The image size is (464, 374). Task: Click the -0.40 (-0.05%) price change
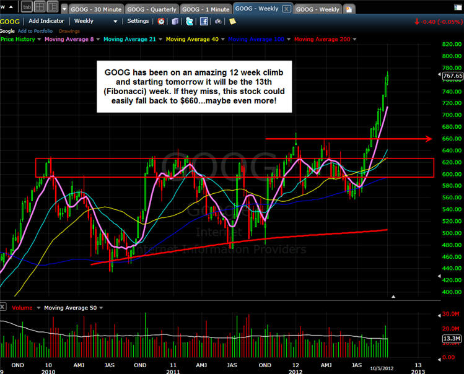click(x=439, y=22)
